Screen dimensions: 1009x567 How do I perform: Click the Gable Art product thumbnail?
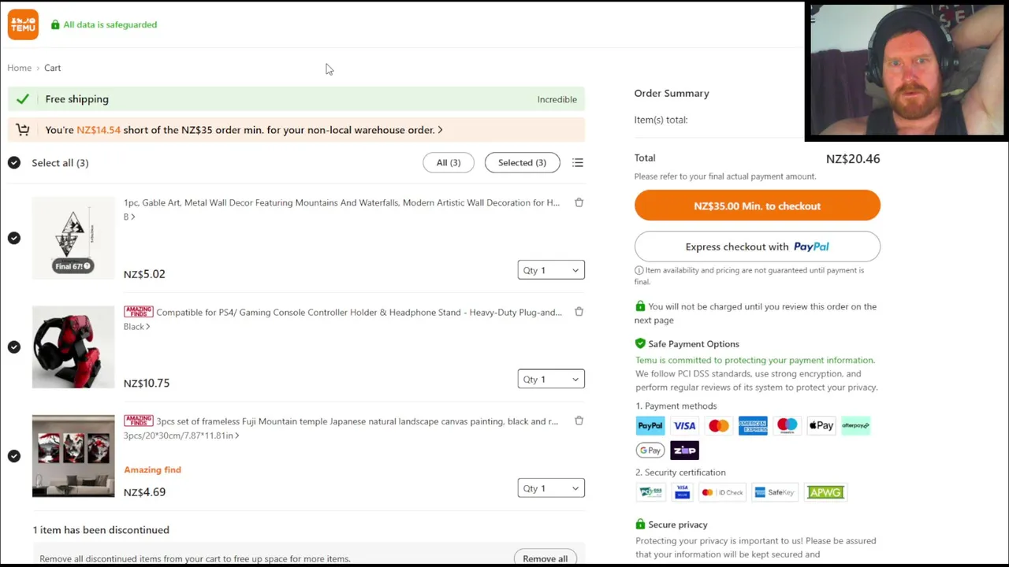click(x=73, y=238)
